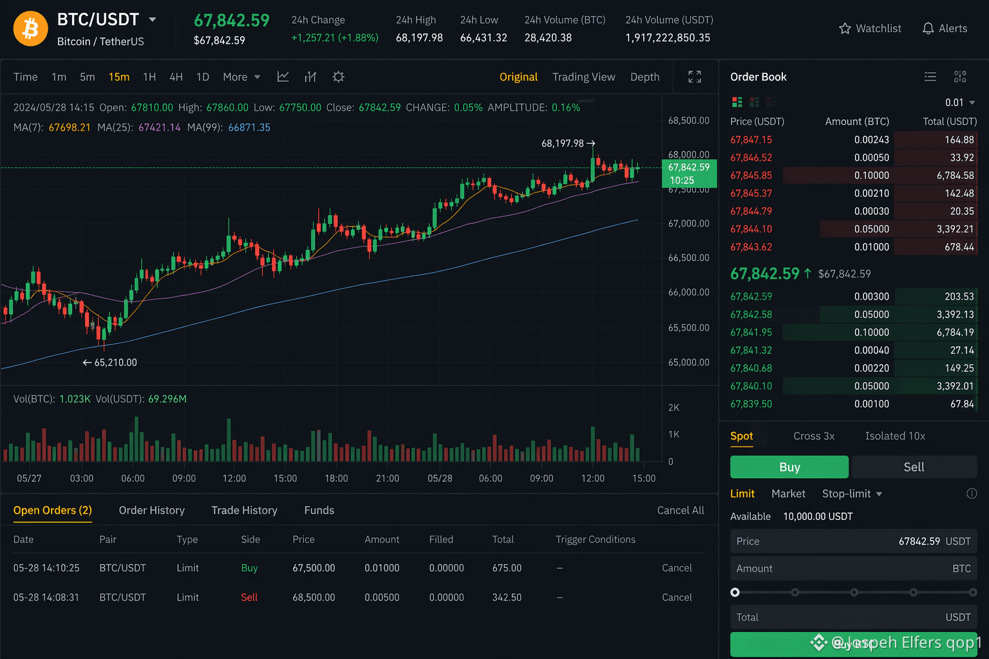The image size is (989, 659).
Task: Select the 1H interval
Action: [x=149, y=77]
